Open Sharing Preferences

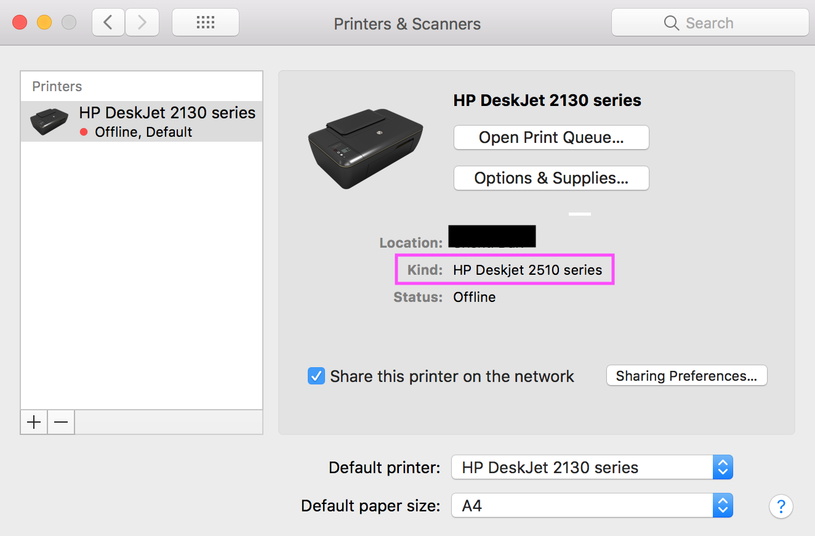tap(687, 376)
